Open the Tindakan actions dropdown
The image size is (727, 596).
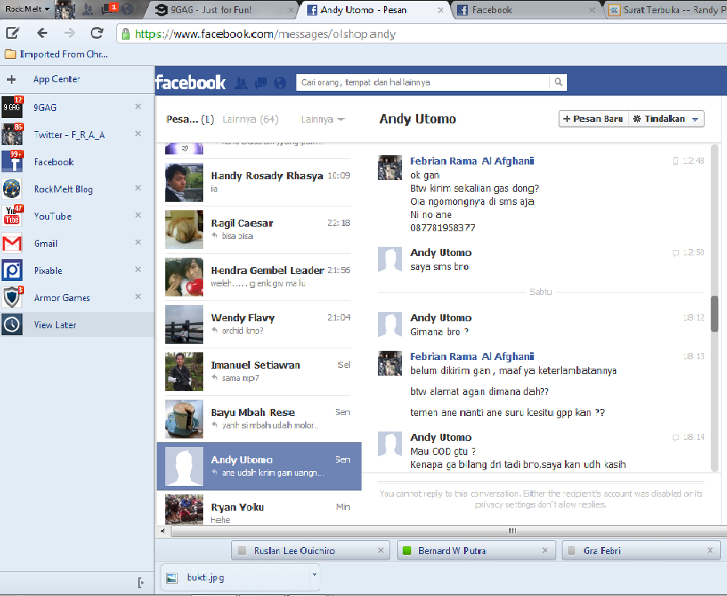pyautogui.click(x=666, y=119)
